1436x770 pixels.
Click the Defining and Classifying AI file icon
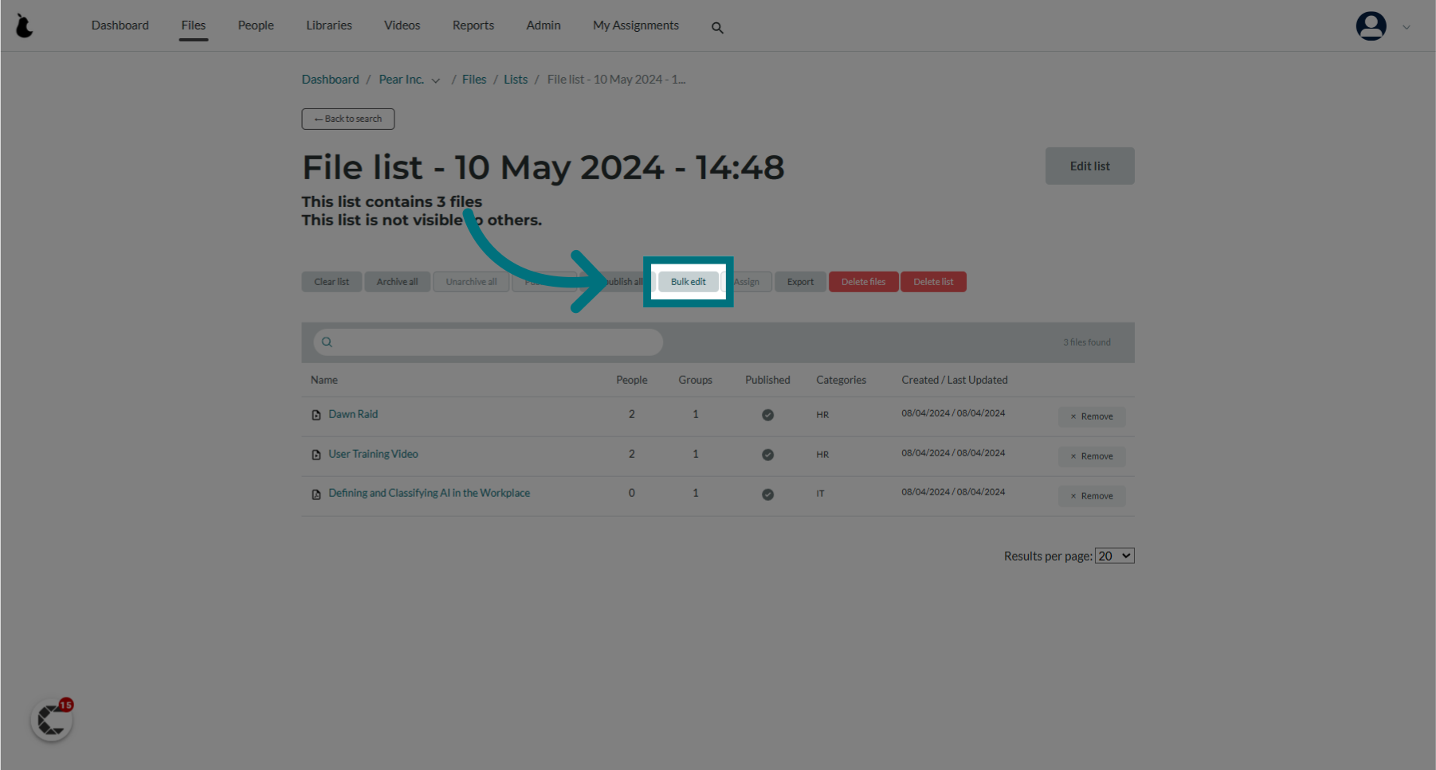coord(316,494)
